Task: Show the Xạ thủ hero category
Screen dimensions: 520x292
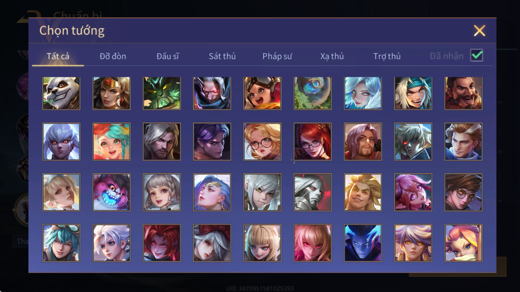Action: (x=332, y=56)
